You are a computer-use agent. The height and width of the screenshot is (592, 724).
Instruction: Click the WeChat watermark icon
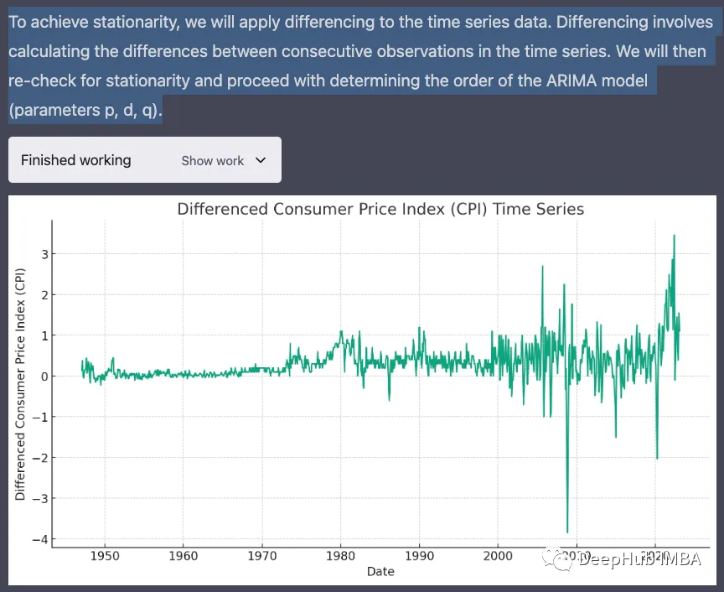click(x=556, y=558)
